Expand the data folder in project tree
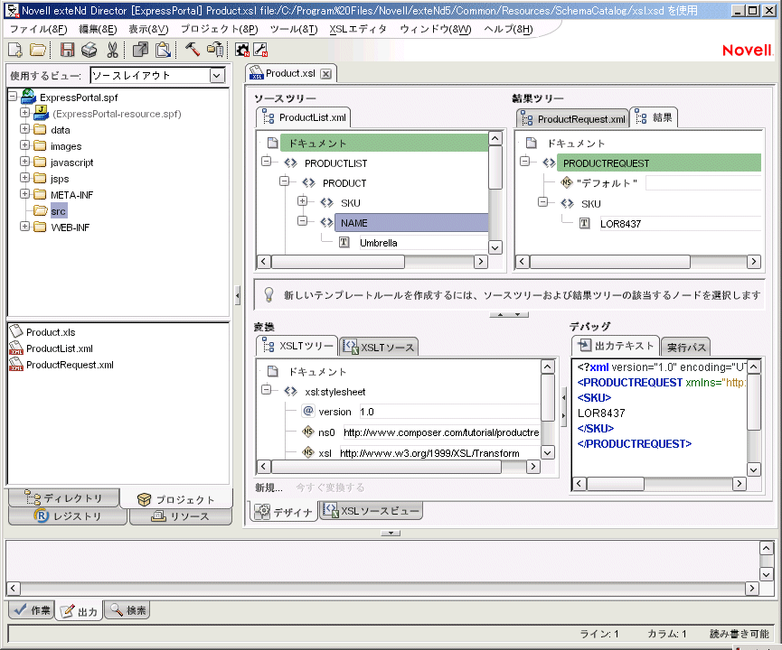This screenshot has height=650, width=782. (25, 130)
